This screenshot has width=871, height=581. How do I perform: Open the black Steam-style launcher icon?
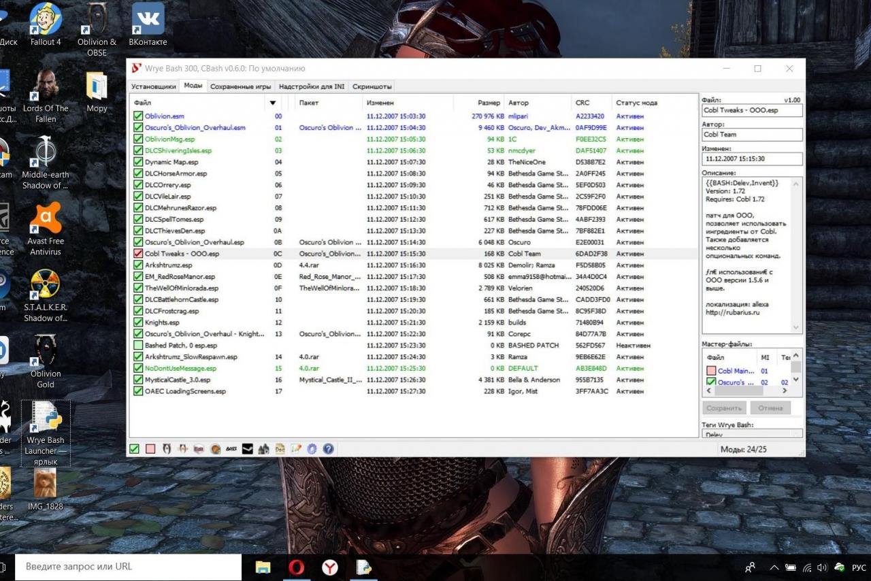click(x=248, y=449)
